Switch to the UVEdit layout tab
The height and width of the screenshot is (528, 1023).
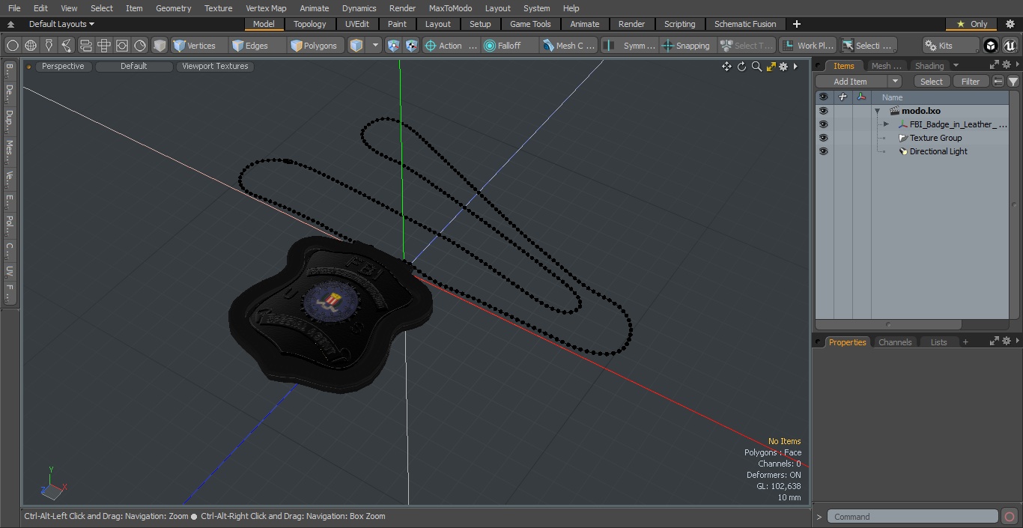pos(357,24)
